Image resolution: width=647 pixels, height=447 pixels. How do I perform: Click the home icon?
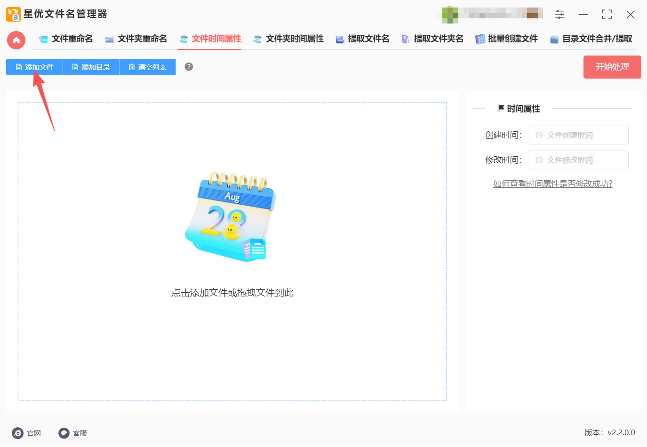point(16,40)
